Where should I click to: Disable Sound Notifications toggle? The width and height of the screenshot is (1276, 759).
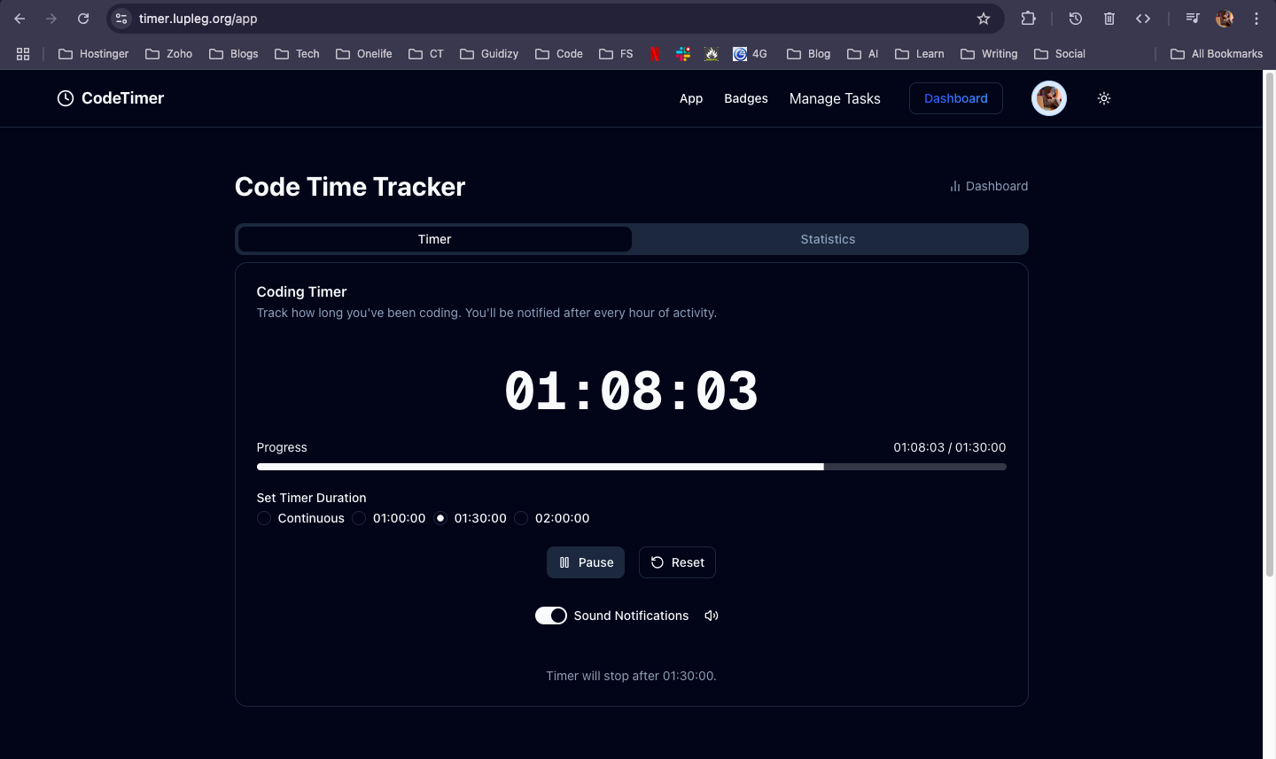550,615
